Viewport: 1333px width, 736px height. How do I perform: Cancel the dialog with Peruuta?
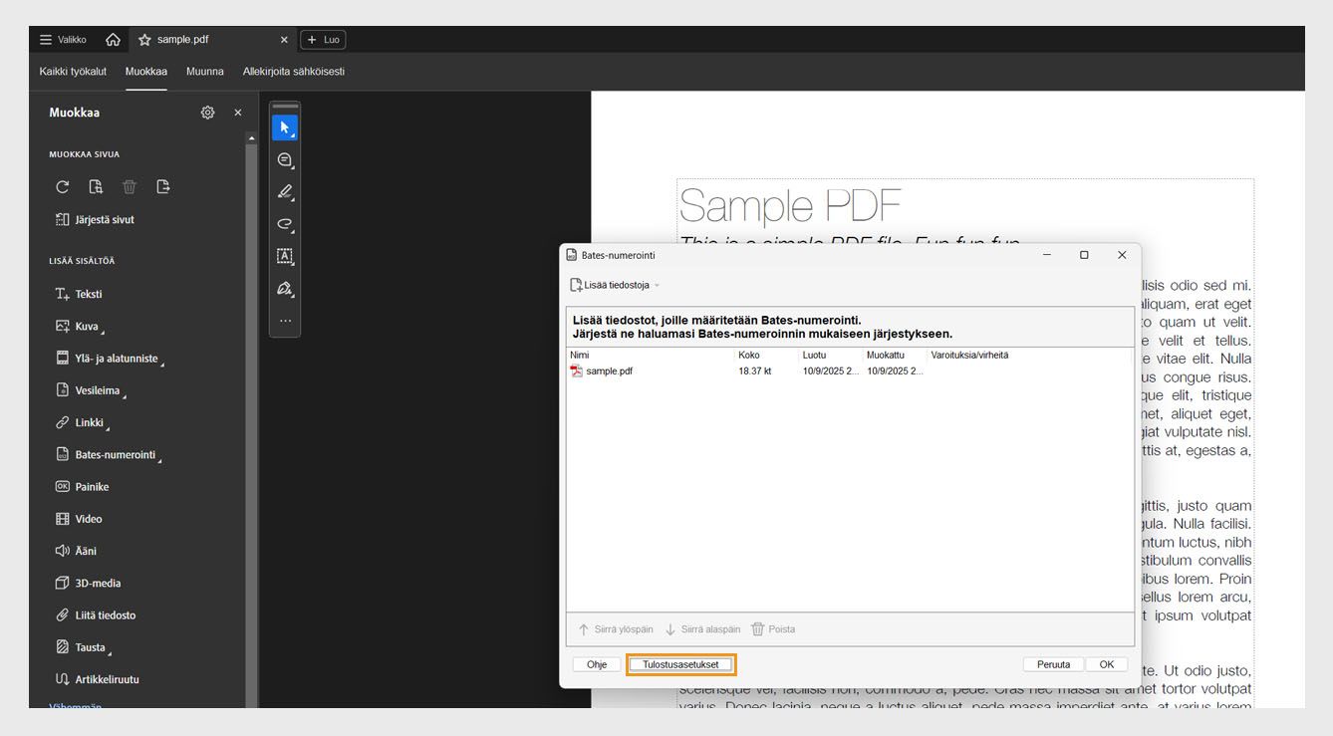1054,664
